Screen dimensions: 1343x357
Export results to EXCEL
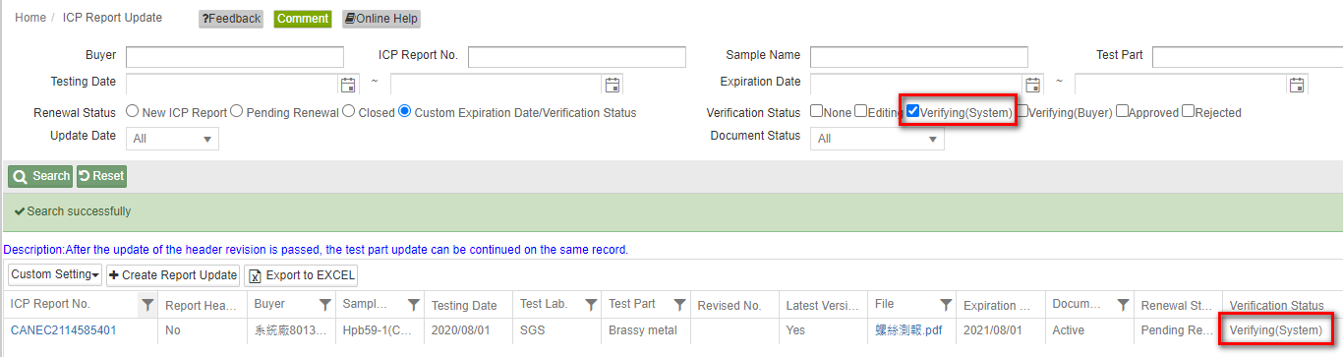point(302,275)
